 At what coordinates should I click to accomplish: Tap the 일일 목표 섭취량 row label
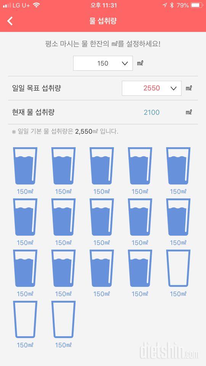click(37, 88)
